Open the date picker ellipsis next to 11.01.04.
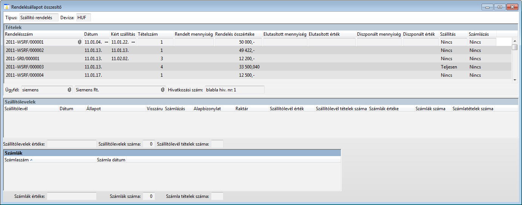 click(x=106, y=42)
